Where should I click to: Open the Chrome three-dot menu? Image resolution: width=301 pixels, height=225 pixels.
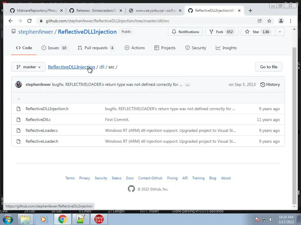pyautogui.click(x=290, y=21)
